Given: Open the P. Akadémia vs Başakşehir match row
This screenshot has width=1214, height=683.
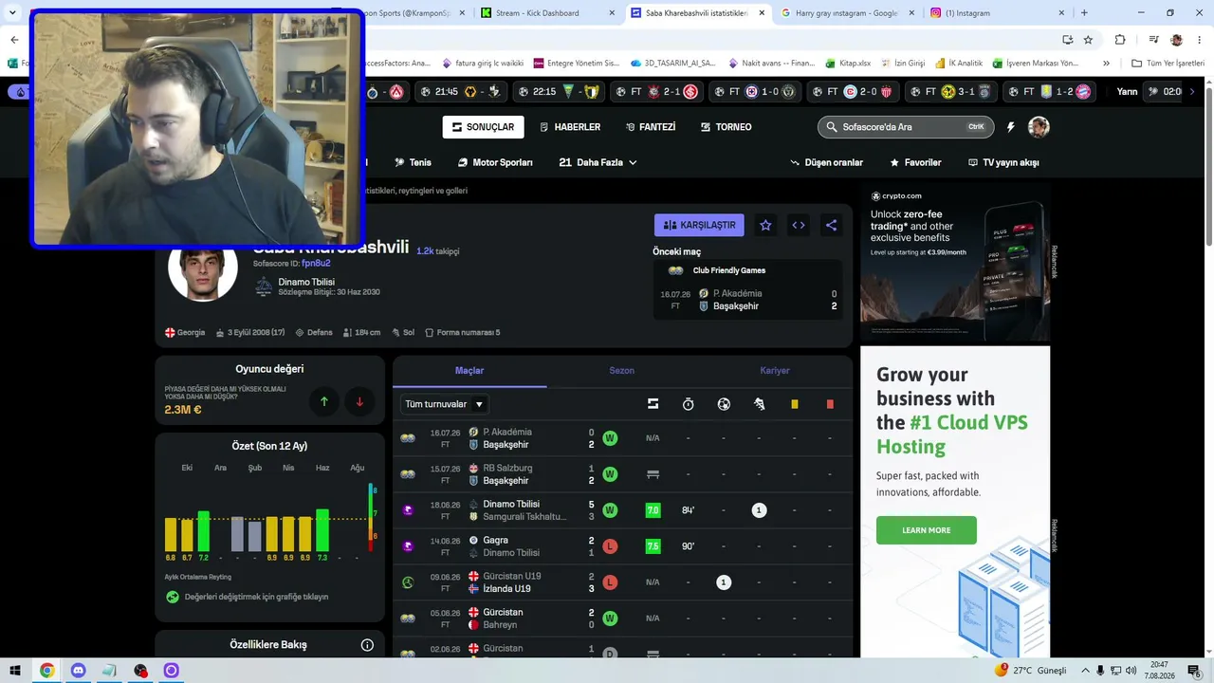Looking at the screenshot, I should pyautogui.click(x=622, y=438).
